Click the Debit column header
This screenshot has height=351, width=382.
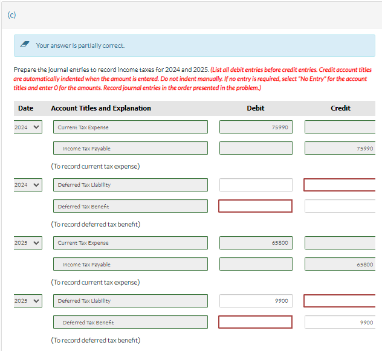click(x=255, y=108)
